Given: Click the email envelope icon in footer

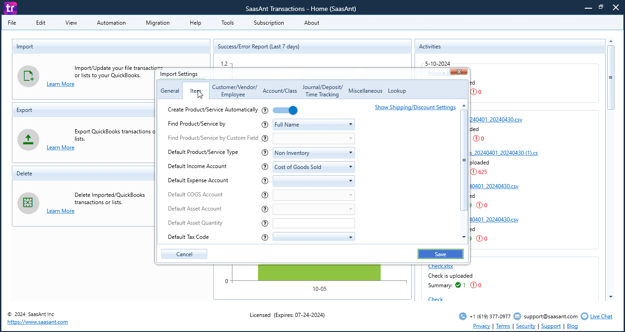Looking at the screenshot, I should [x=517, y=316].
